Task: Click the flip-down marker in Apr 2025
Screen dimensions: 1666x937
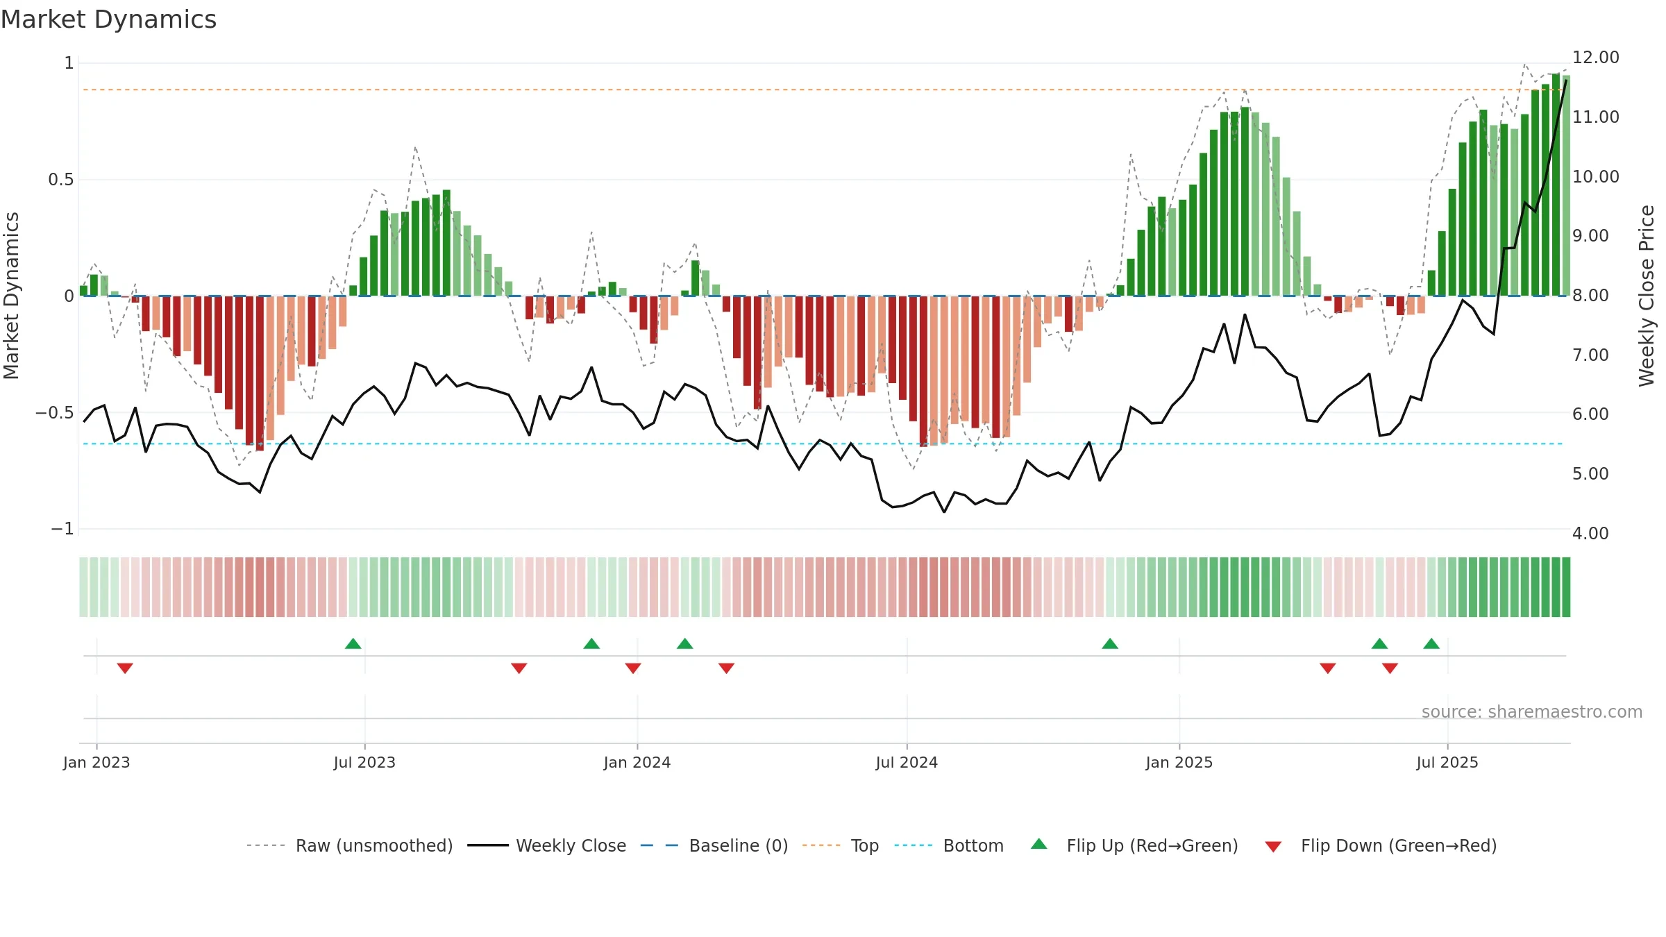Action: (1328, 668)
